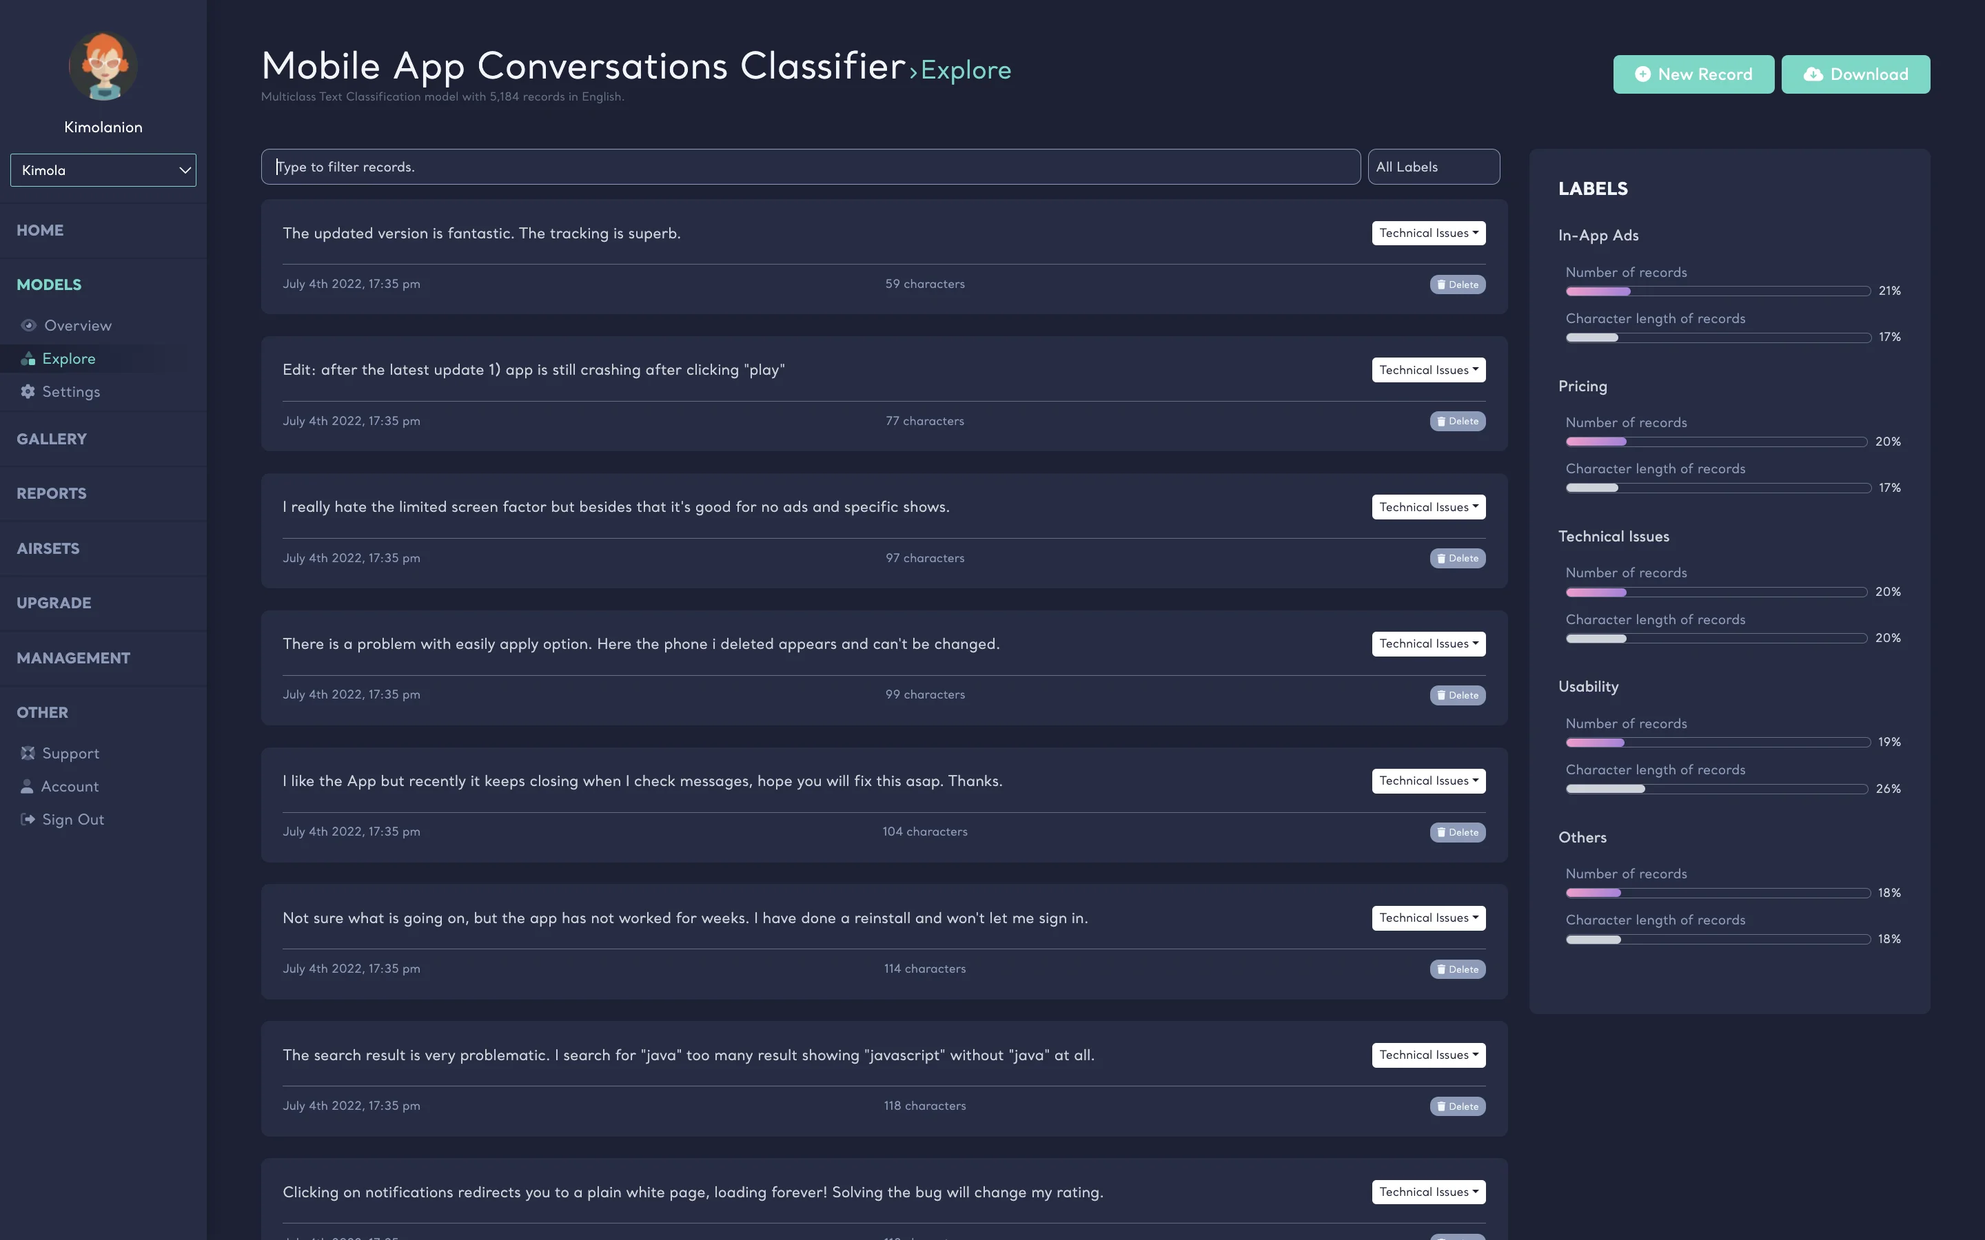Click the Kimolanion avatar picture
Image resolution: width=1985 pixels, height=1240 pixels.
[103, 66]
